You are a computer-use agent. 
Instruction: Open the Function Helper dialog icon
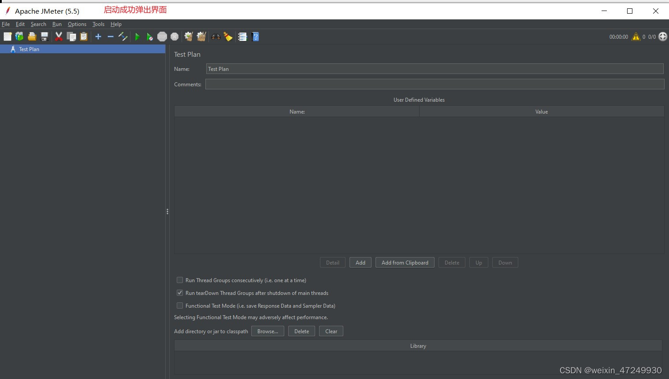pyautogui.click(x=242, y=37)
